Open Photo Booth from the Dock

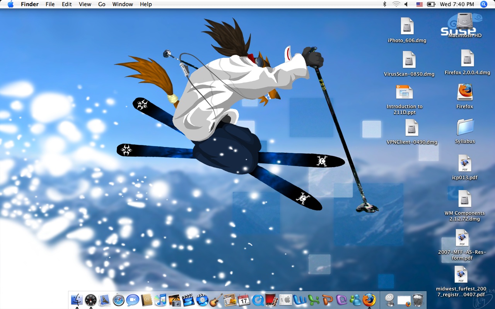tap(272, 300)
